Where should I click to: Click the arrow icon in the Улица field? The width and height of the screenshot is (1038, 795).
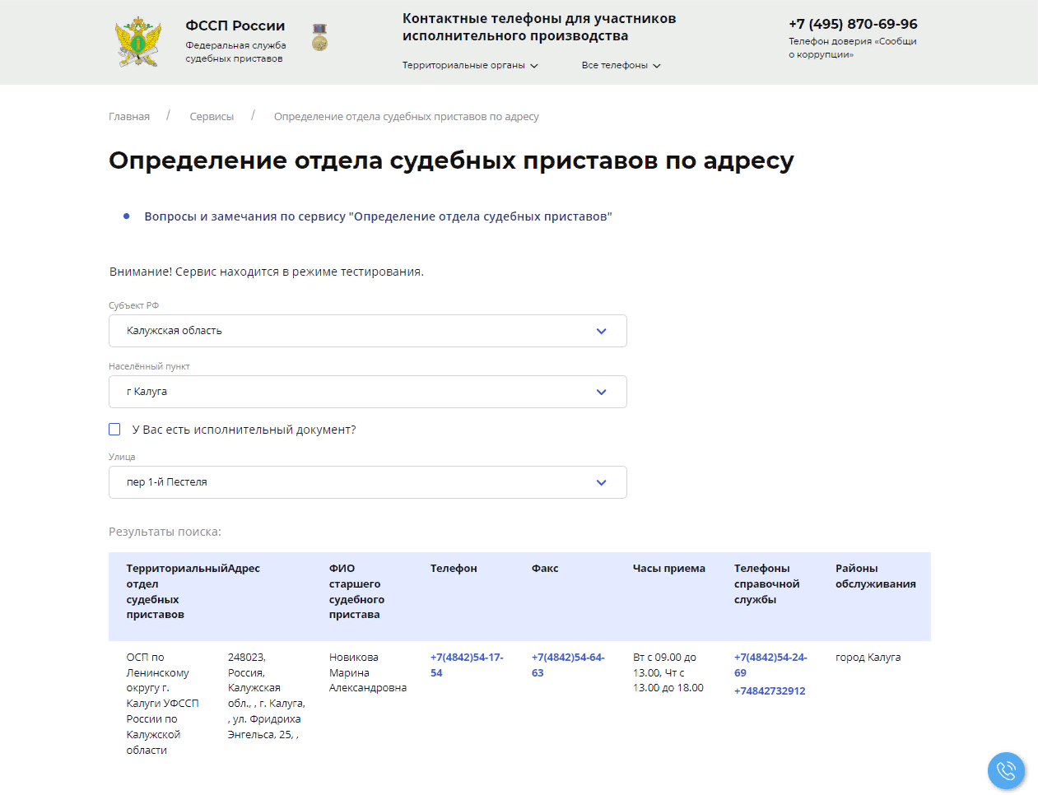point(601,482)
